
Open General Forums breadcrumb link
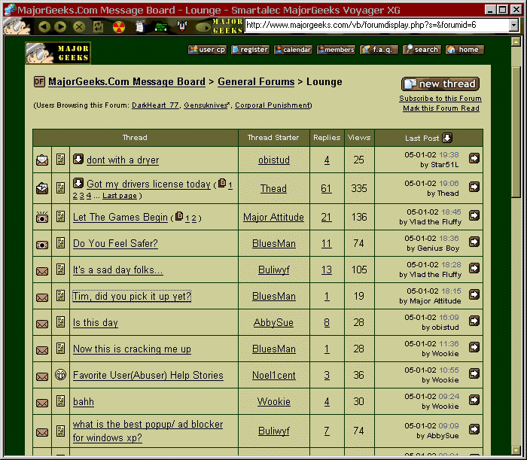pyautogui.click(x=256, y=81)
